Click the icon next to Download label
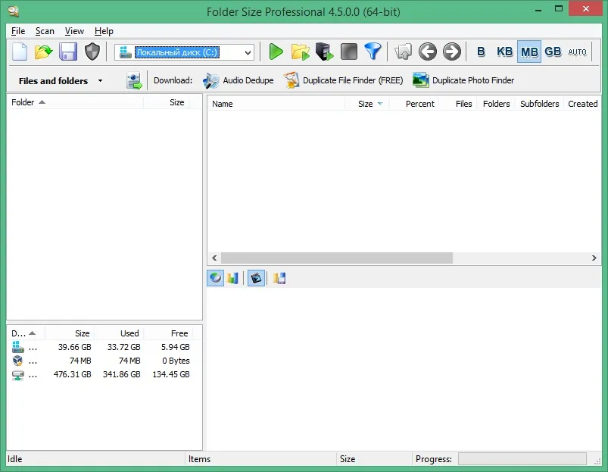This screenshot has width=608, height=472. click(134, 80)
